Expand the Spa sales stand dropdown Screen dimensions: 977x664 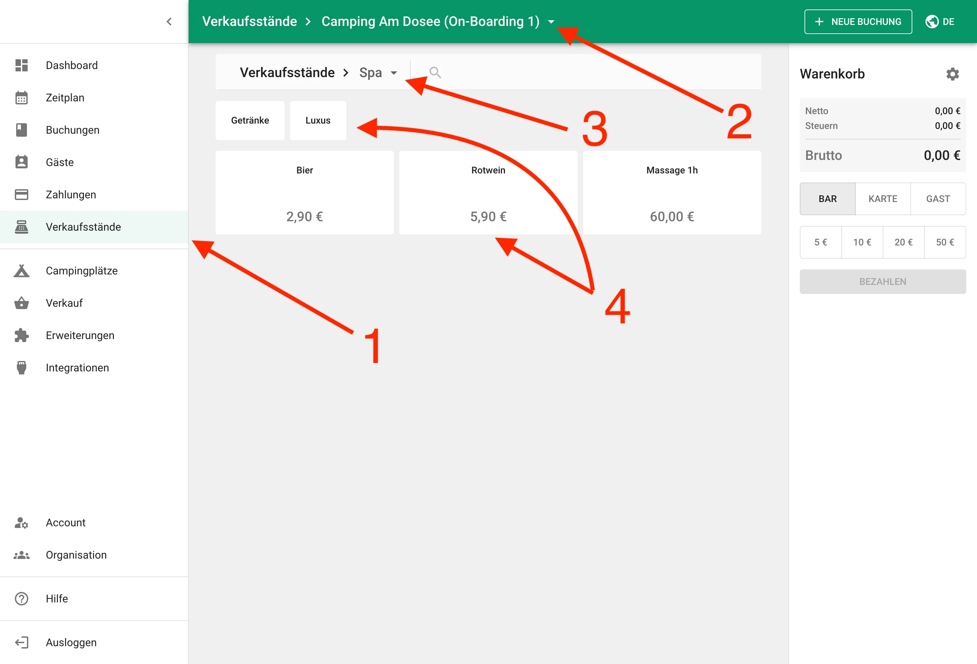(393, 73)
